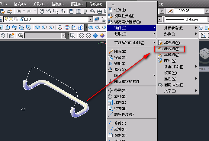
Task: Click the Create Camera icon
Action: tap(12, 36)
